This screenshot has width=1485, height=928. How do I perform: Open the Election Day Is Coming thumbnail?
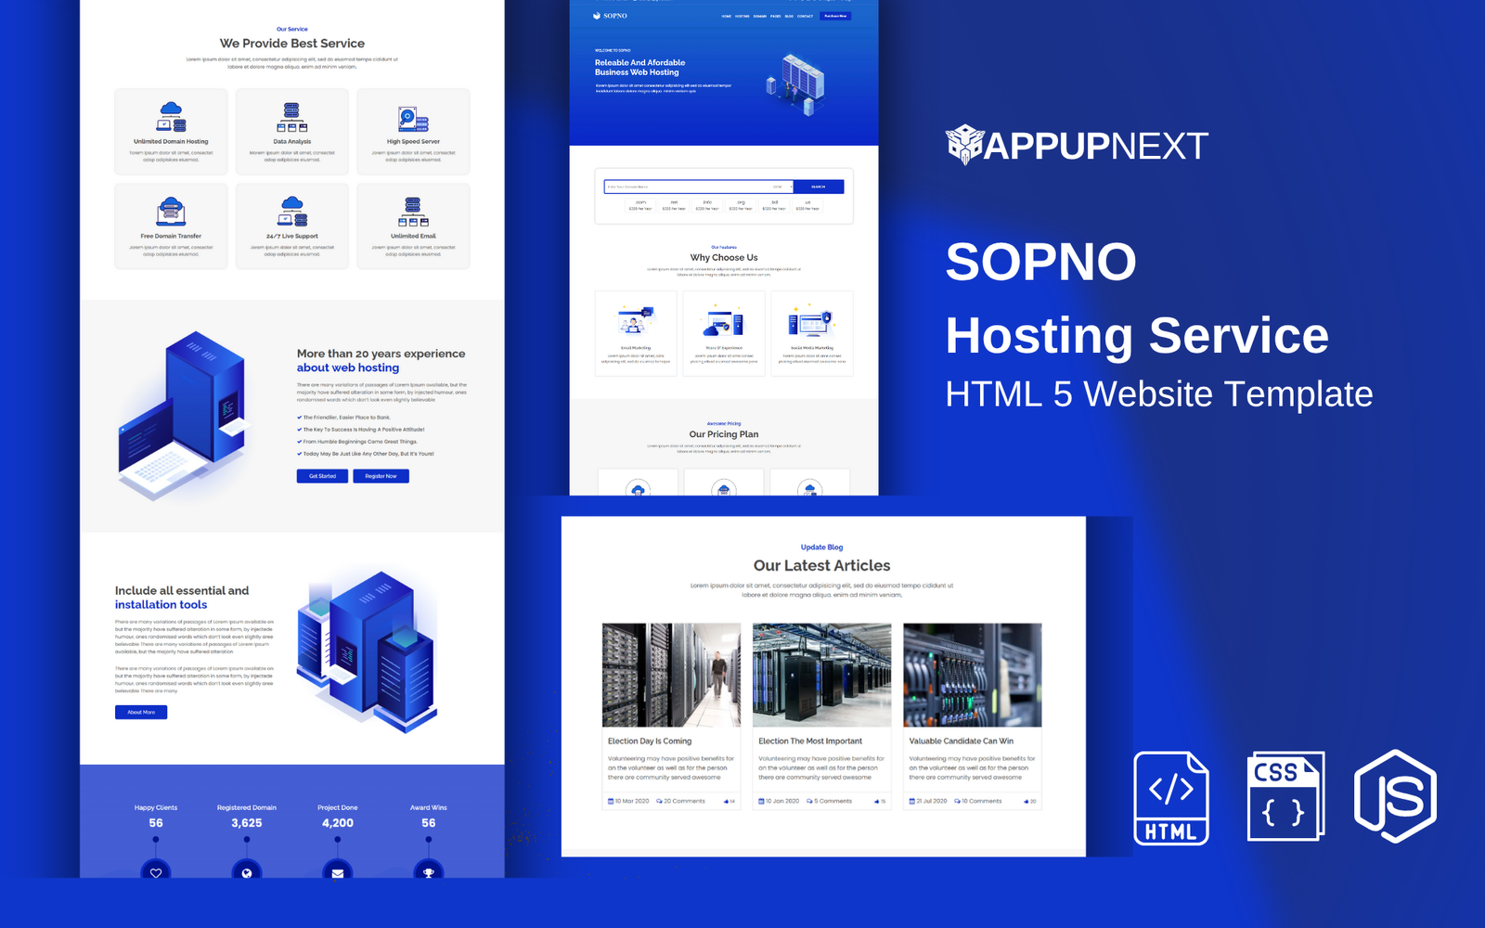click(x=671, y=675)
